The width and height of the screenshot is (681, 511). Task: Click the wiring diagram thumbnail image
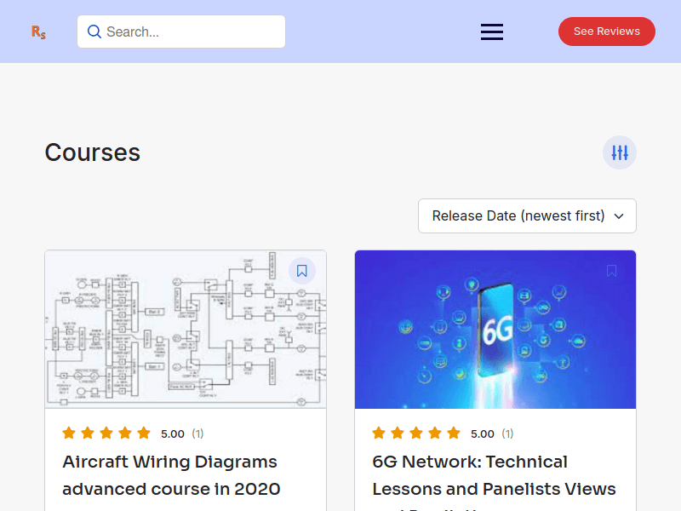[186, 329]
